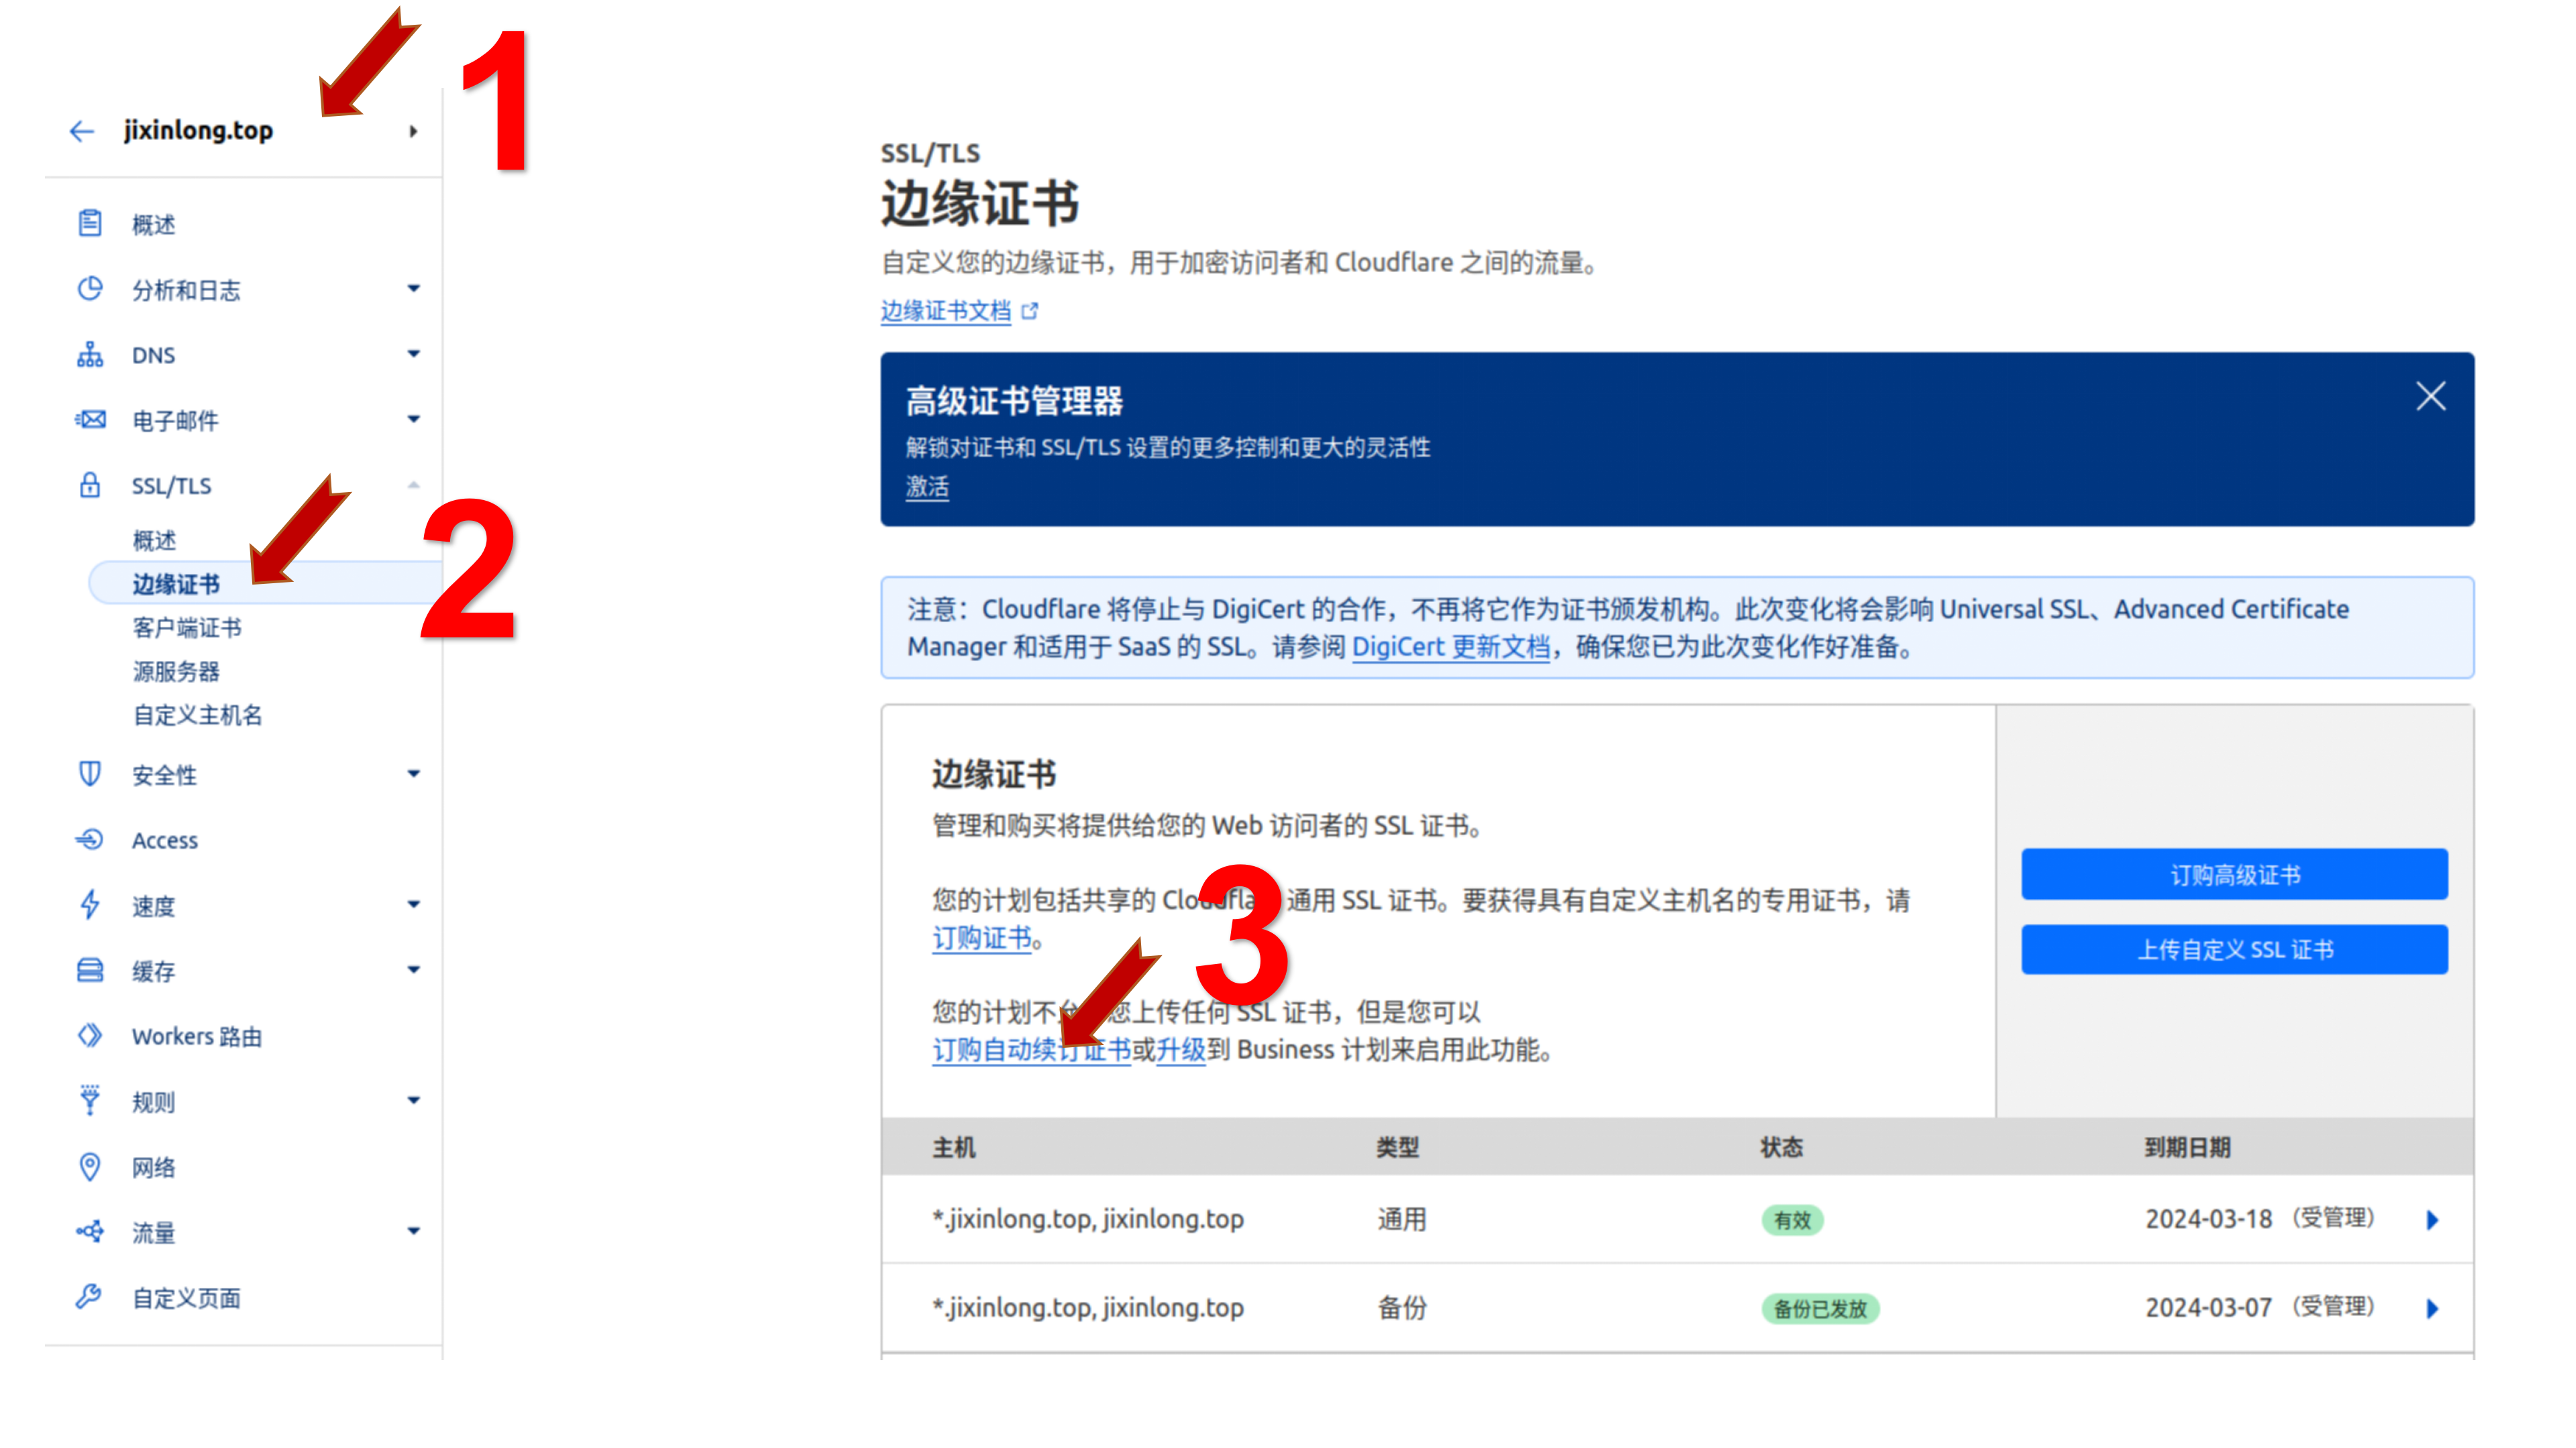Expand the 速度 dropdown arrow
The image size is (2576, 1448).
(x=413, y=904)
